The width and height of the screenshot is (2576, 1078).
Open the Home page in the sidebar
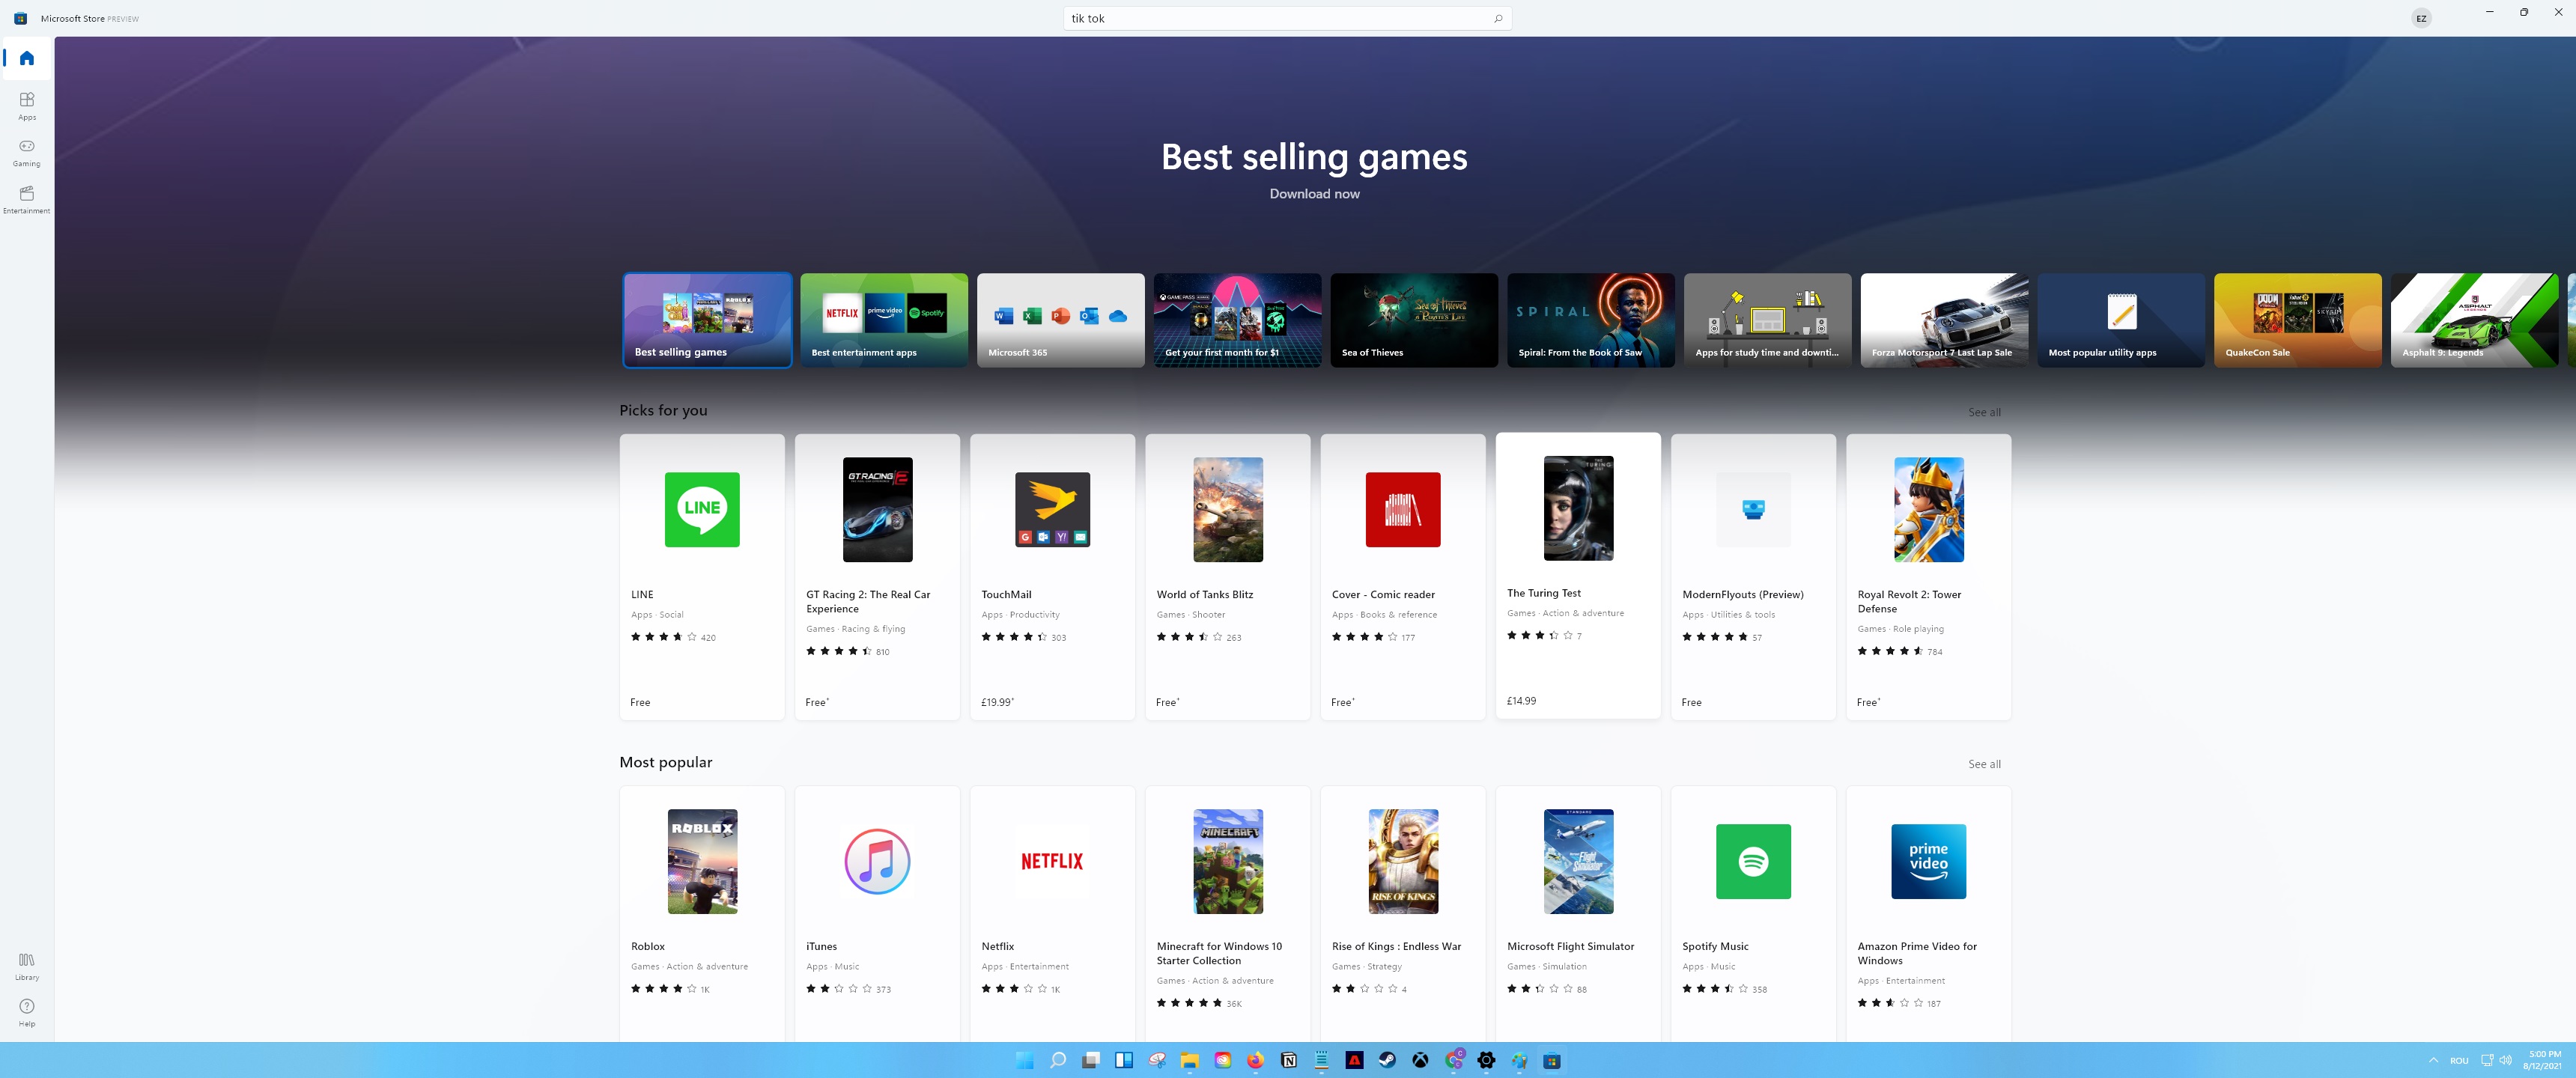27,58
